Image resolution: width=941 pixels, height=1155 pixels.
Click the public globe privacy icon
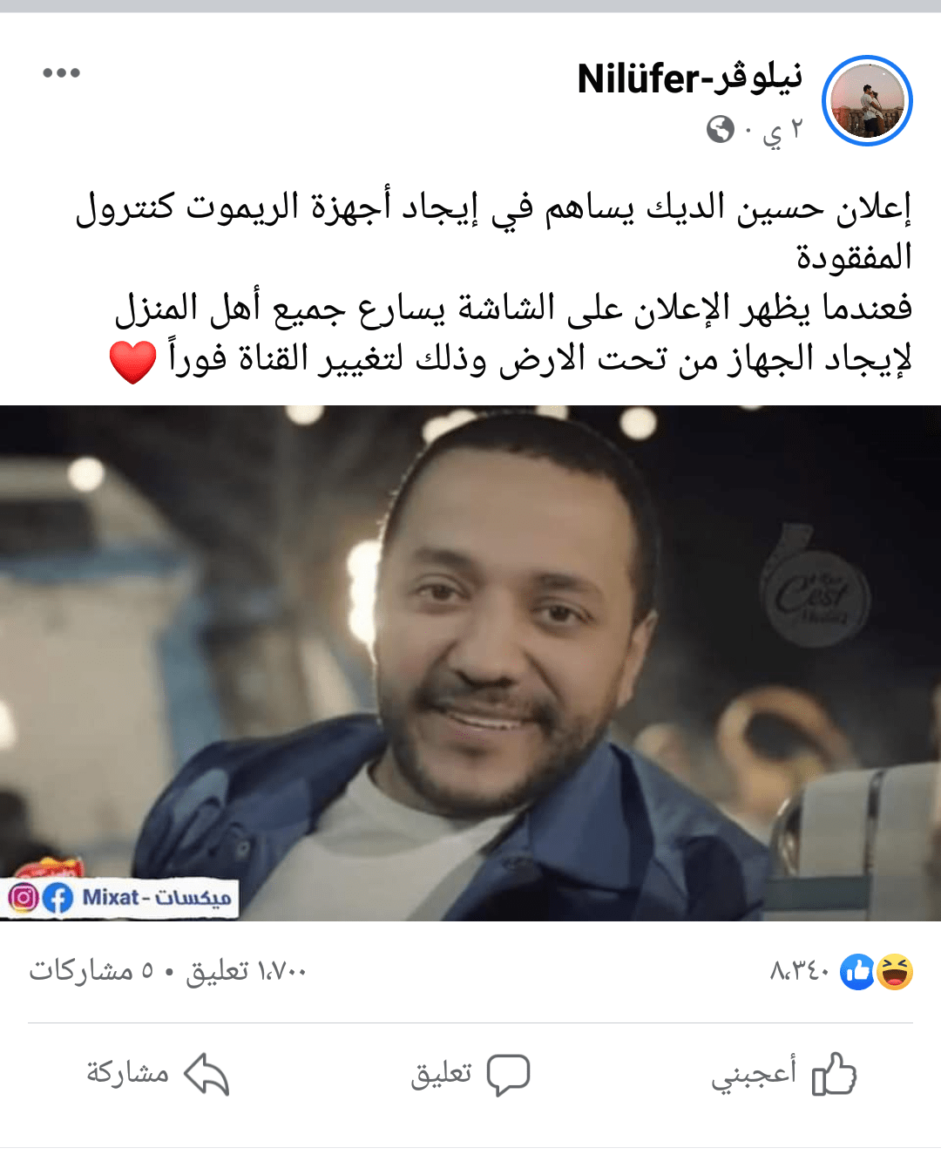(720, 131)
